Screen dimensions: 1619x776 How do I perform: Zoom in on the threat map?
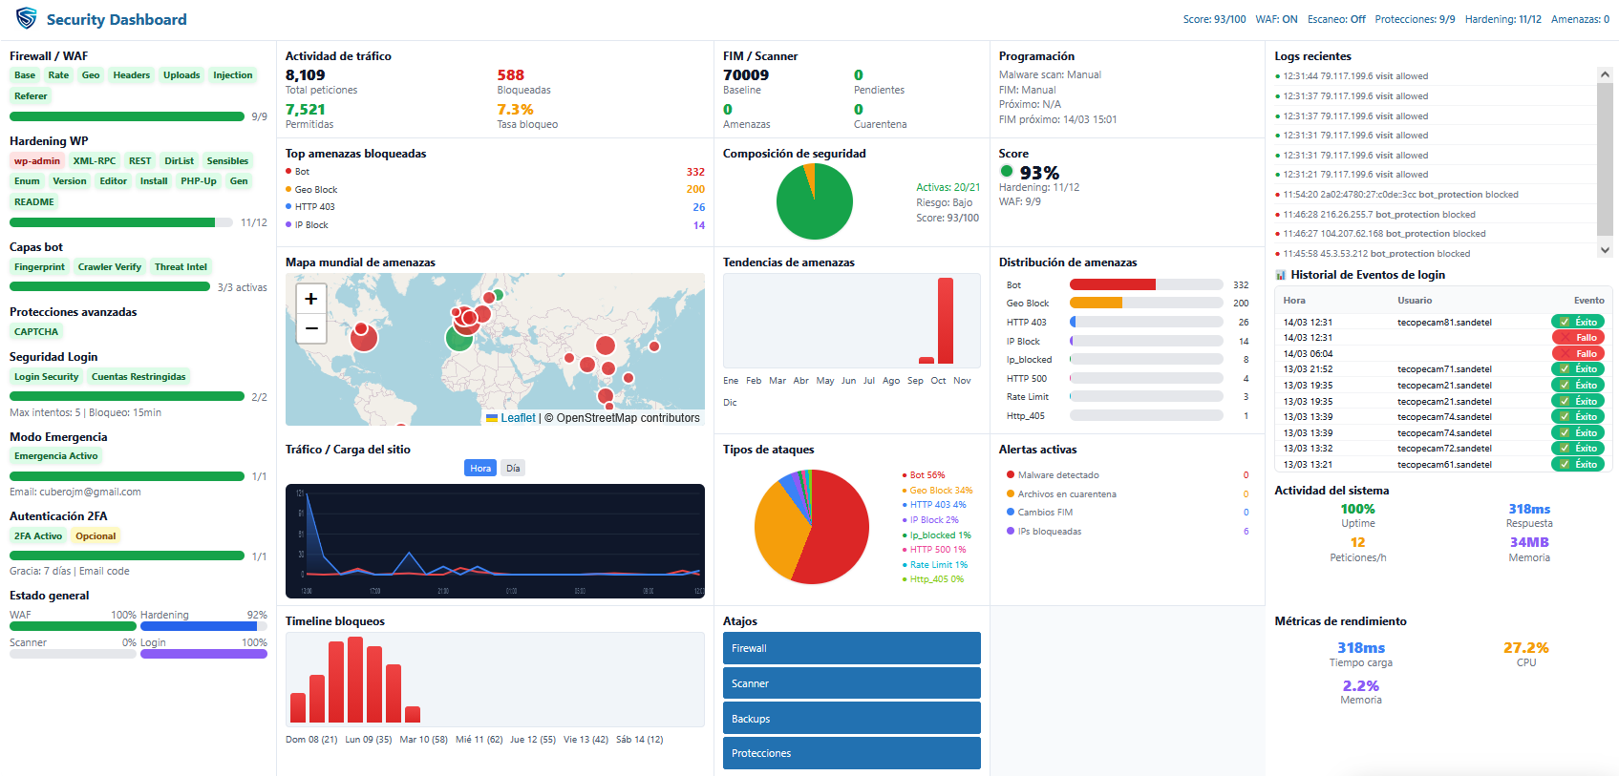pos(311,299)
